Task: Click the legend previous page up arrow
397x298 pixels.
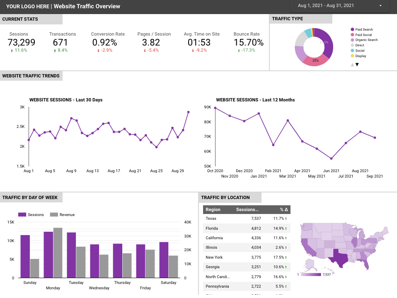Action: coord(352,65)
